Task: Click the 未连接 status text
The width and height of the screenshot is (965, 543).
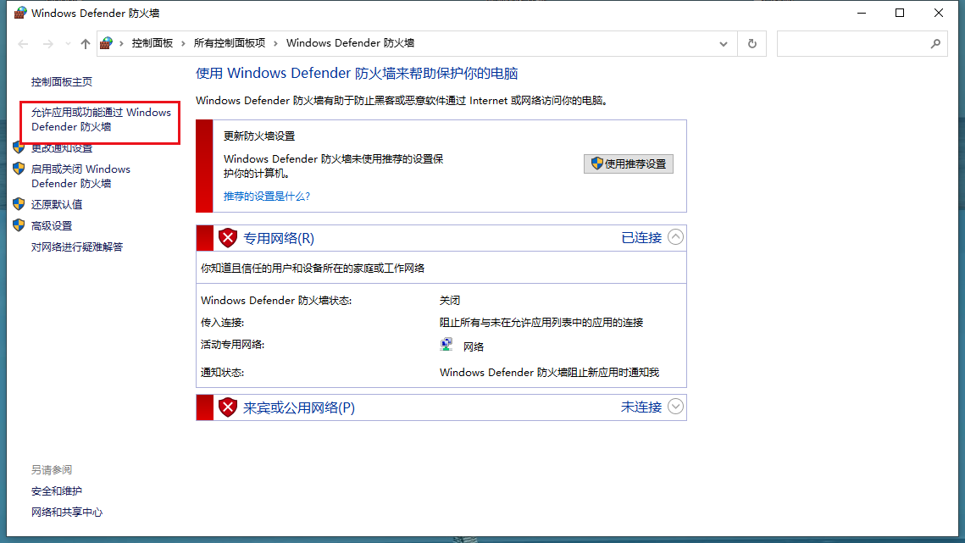Action: pyautogui.click(x=641, y=407)
